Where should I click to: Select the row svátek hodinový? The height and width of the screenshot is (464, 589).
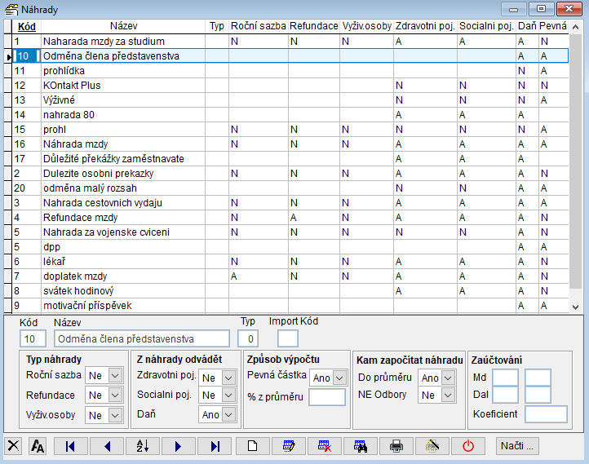(x=290, y=290)
